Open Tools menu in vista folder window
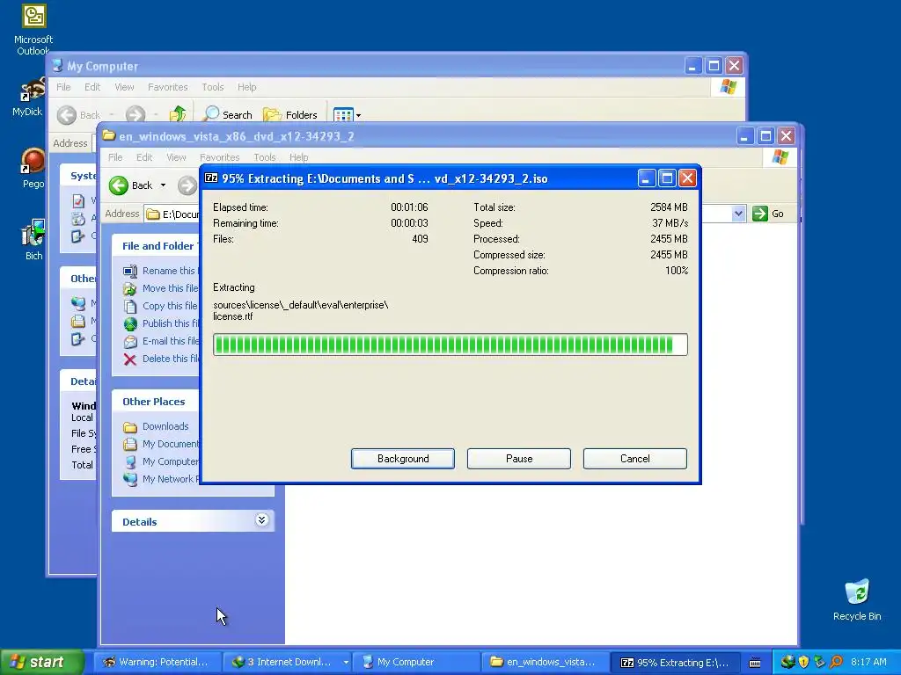This screenshot has height=675, width=901. (264, 157)
